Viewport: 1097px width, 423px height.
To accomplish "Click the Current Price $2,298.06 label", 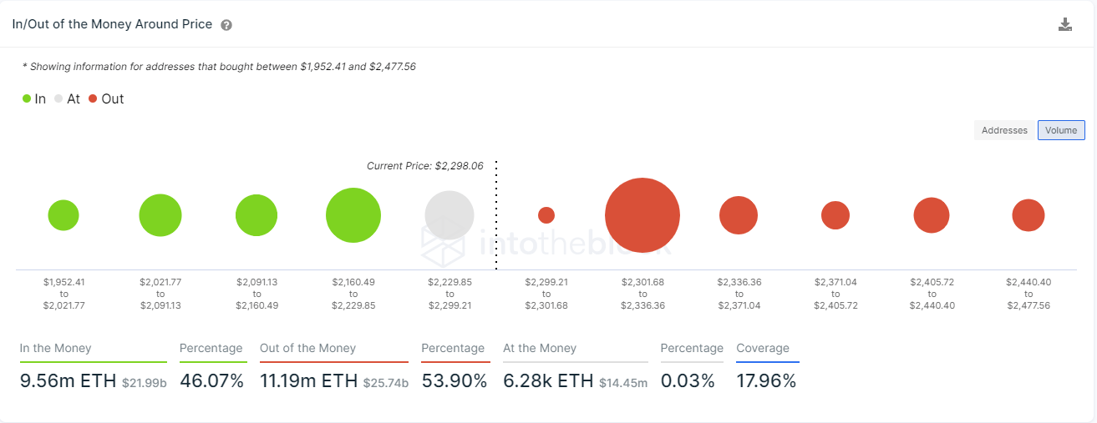I will coord(425,166).
